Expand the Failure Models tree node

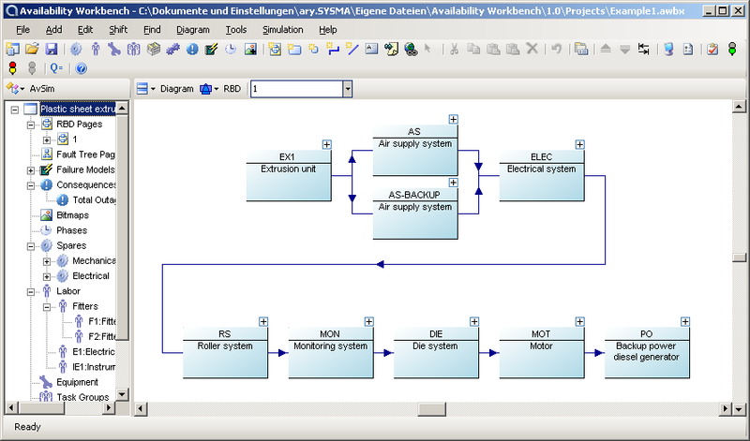click(31, 170)
